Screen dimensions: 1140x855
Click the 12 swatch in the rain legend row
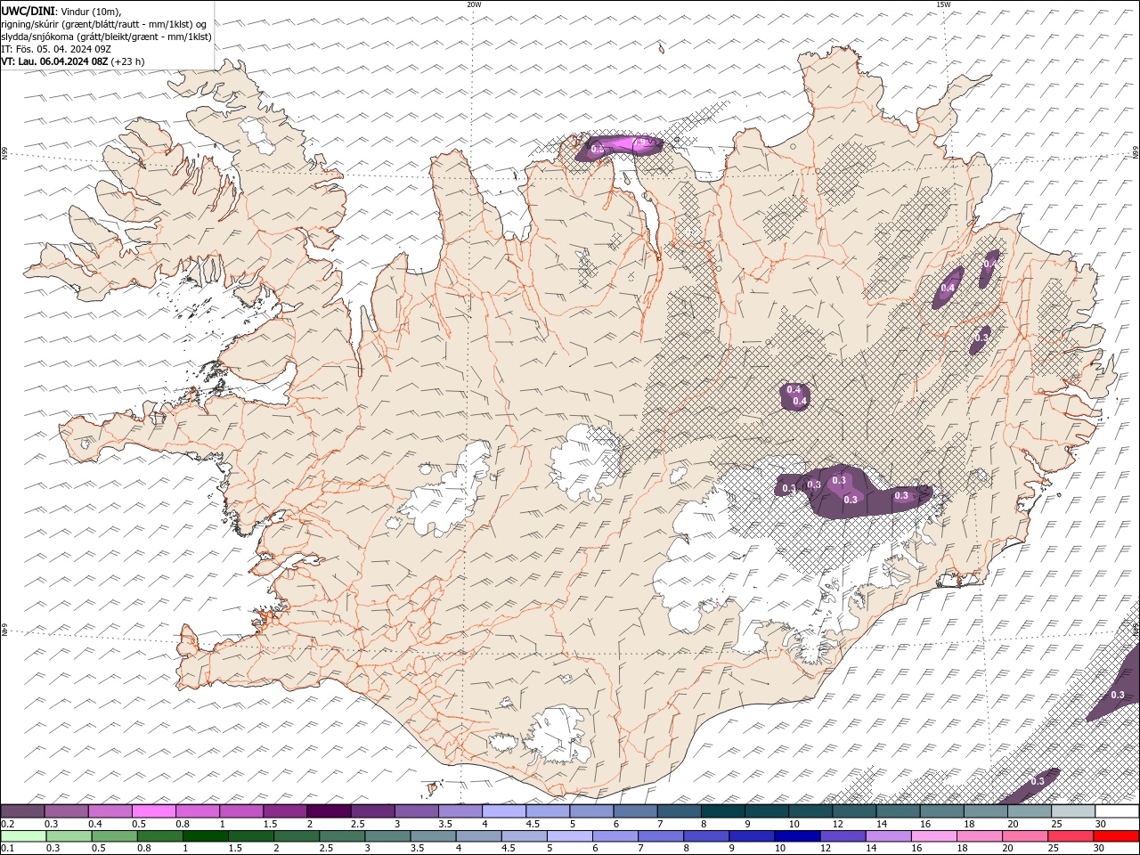tap(842, 836)
